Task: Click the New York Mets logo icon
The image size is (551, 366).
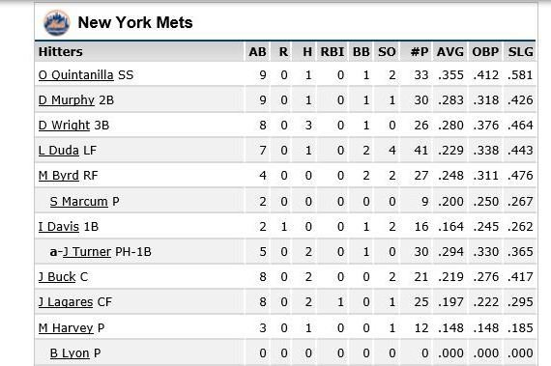Action: tap(56, 23)
